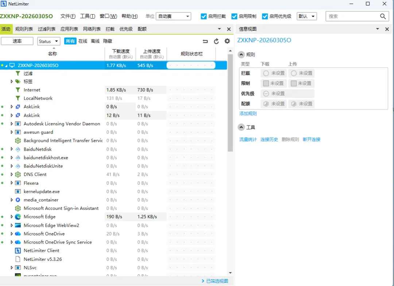This screenshot has width=394, height=286.
Task: Open the gear settings icon in the activity toolbar
Action: (x=227, y=41)
